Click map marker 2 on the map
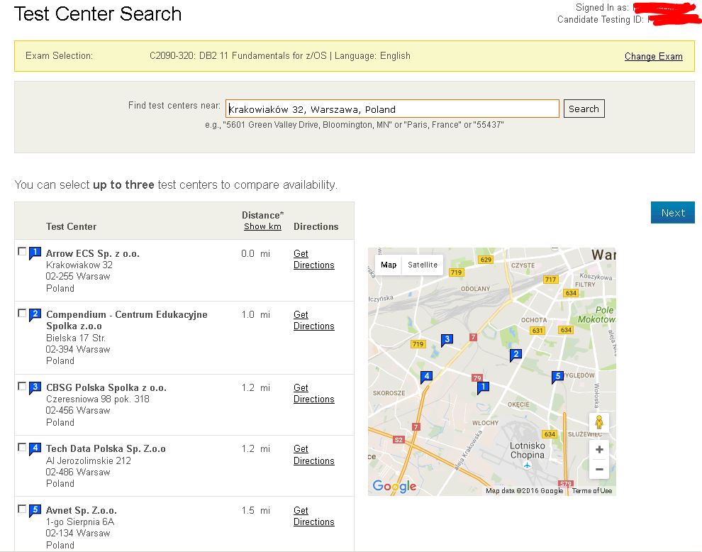 tap(516, 355)
